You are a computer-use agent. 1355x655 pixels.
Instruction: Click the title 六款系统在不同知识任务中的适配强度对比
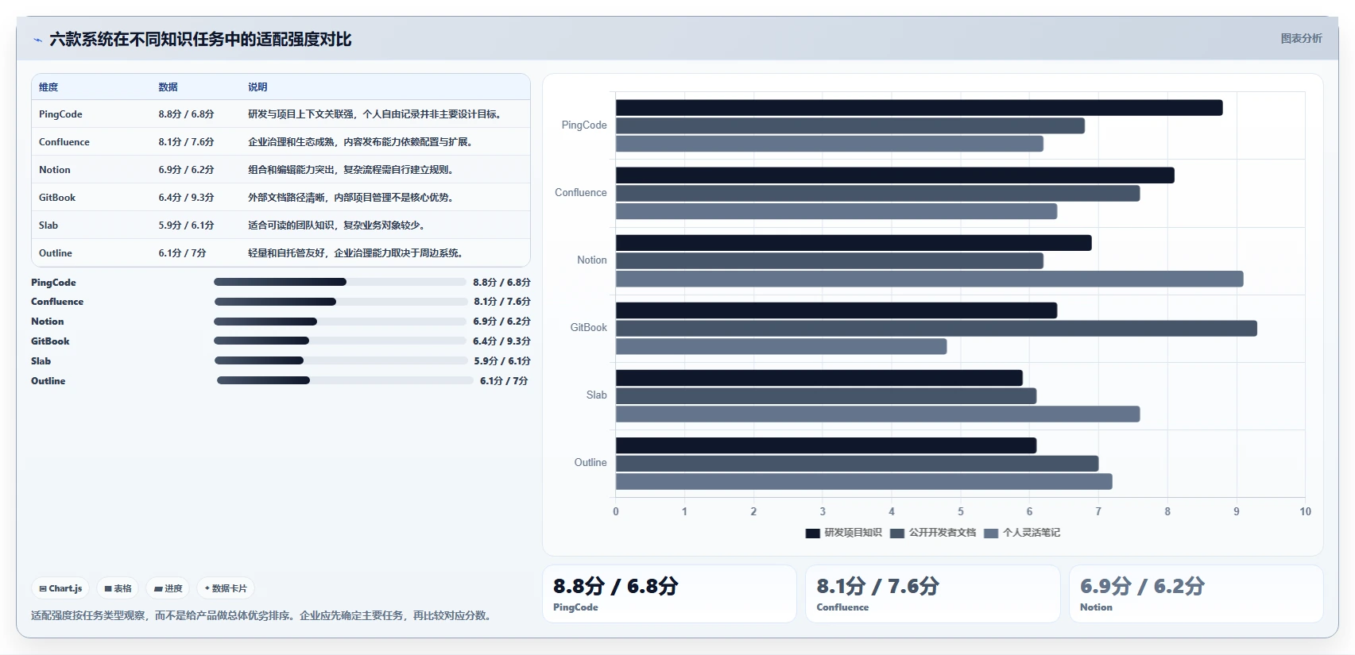pyautogui.click(x=200, y=40)
